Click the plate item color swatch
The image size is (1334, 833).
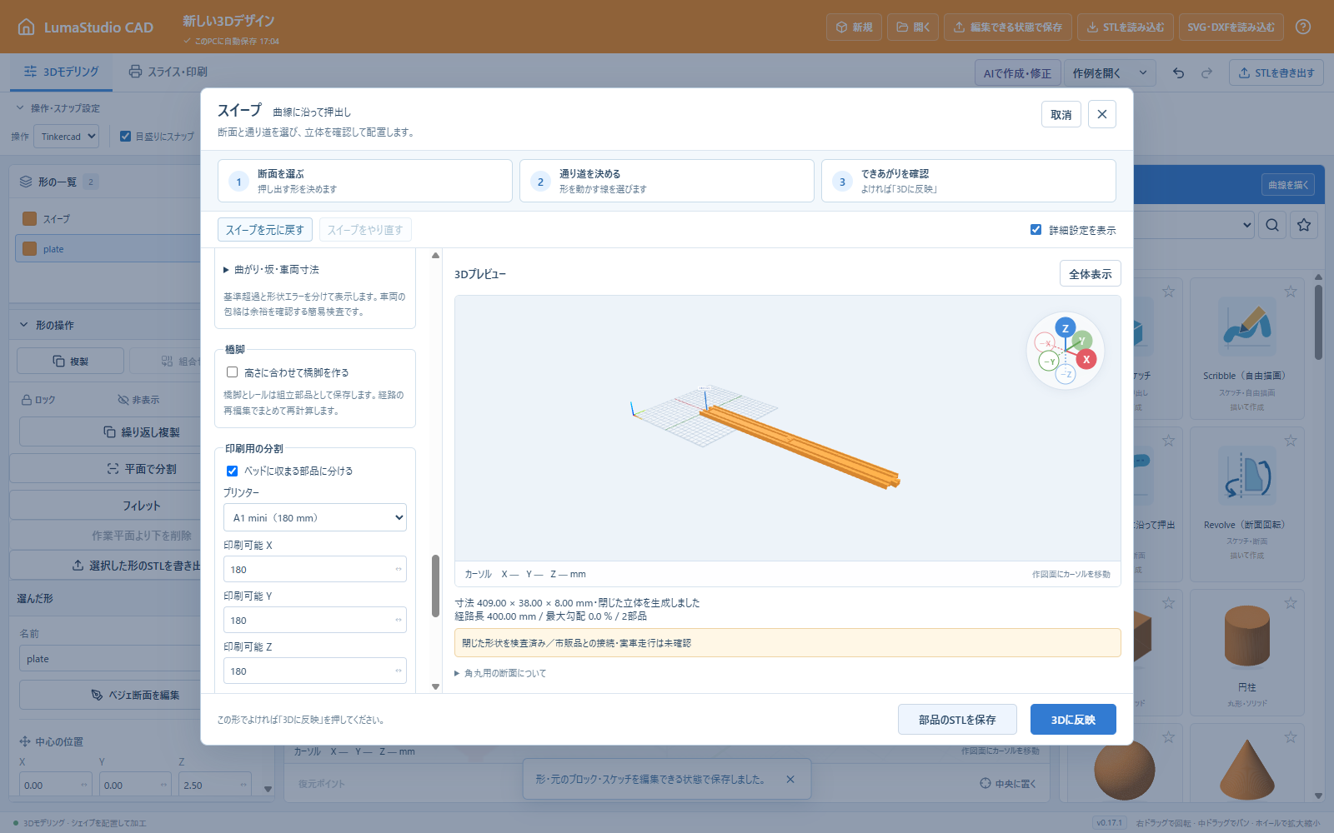[x=29, y=248]
